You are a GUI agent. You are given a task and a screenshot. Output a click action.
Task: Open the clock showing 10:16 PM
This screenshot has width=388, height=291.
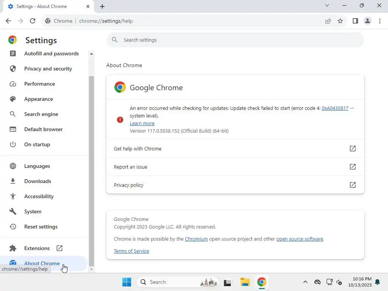(x=360, y=282)
